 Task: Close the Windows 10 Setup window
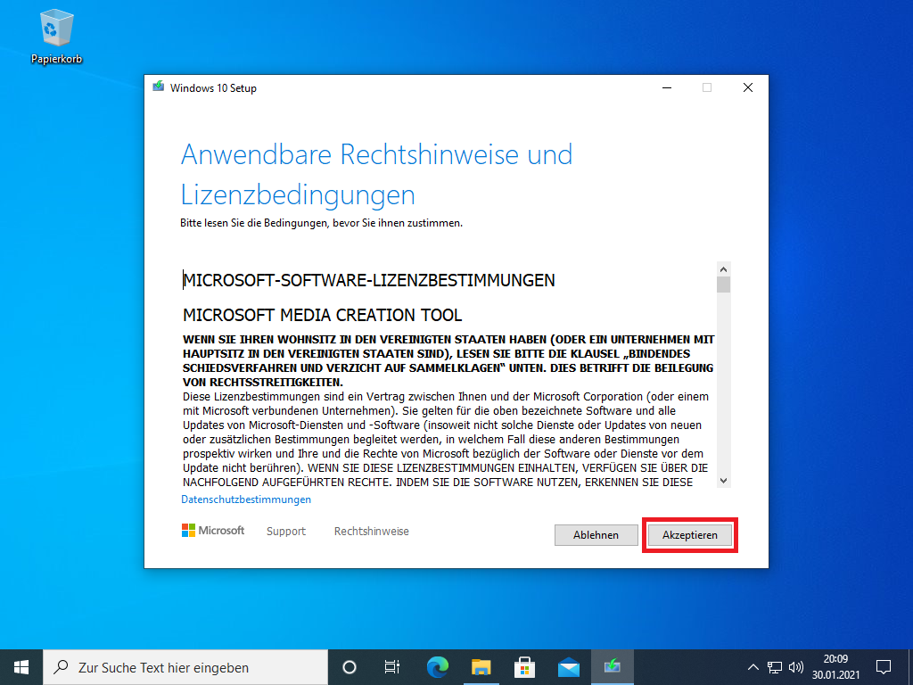coord(748,88)
